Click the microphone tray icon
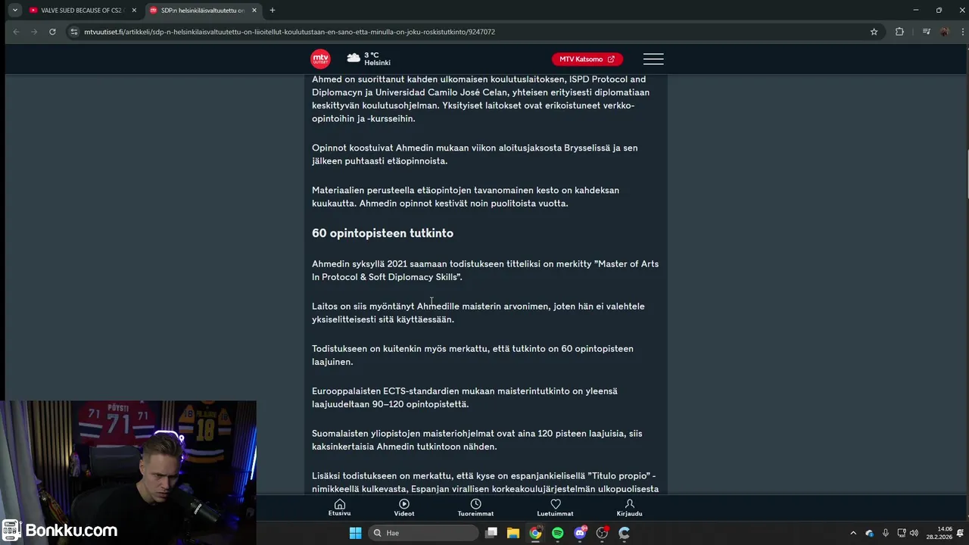This screenshot has width=969, height=545. pos(886,533)
